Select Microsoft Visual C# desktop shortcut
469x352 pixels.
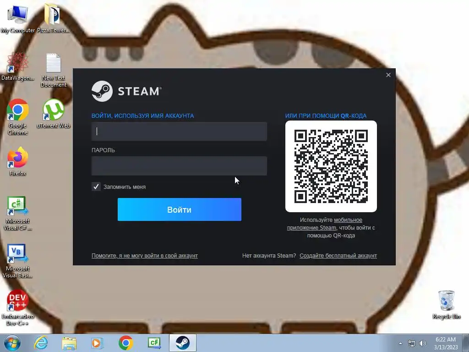[17, 213]
